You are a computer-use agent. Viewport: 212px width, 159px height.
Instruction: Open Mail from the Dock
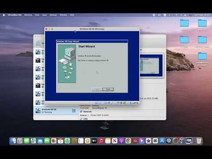point(40,141)
